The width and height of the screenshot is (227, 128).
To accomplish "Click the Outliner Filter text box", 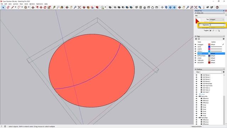I will pos(211,72).
